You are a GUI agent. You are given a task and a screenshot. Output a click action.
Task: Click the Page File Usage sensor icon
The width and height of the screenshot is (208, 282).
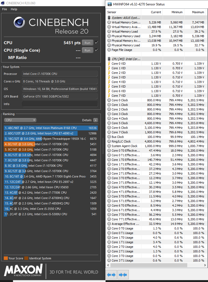coord(109,50)
